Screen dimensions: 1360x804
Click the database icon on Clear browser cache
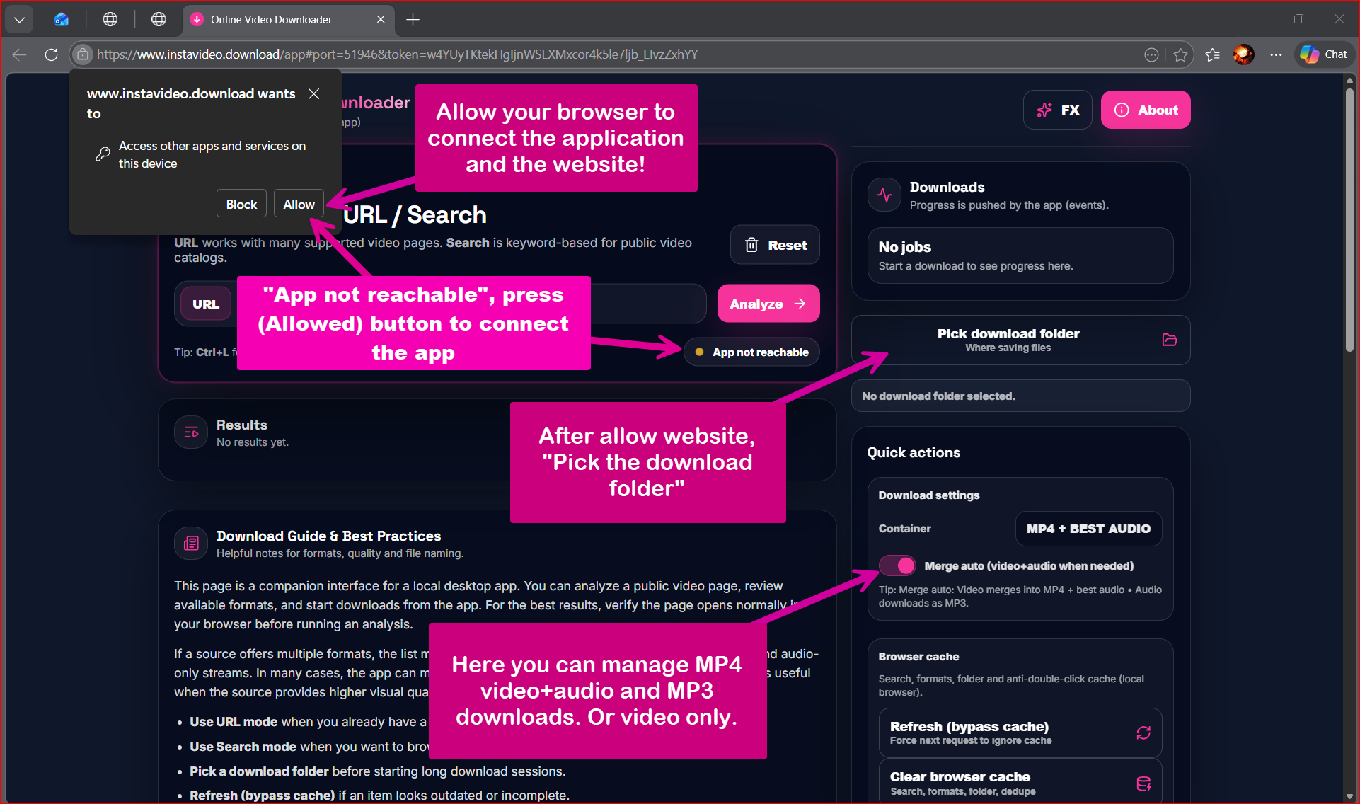tap(1143, 783)
